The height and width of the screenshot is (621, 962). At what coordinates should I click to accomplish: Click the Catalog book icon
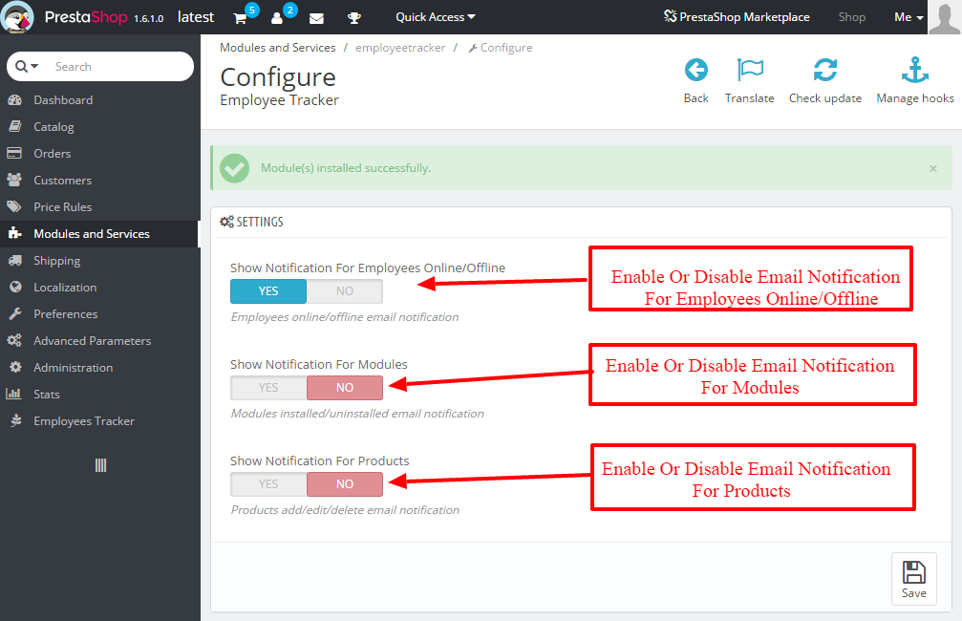(x=14, y=126)
